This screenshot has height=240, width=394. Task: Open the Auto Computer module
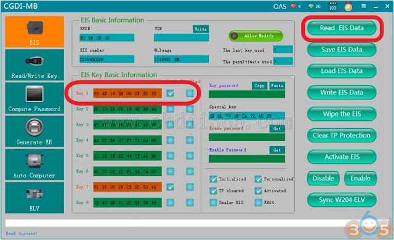(x=34, y=165)
